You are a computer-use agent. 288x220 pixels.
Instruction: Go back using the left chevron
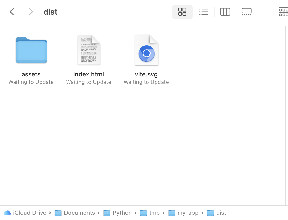tap(12, 12)
